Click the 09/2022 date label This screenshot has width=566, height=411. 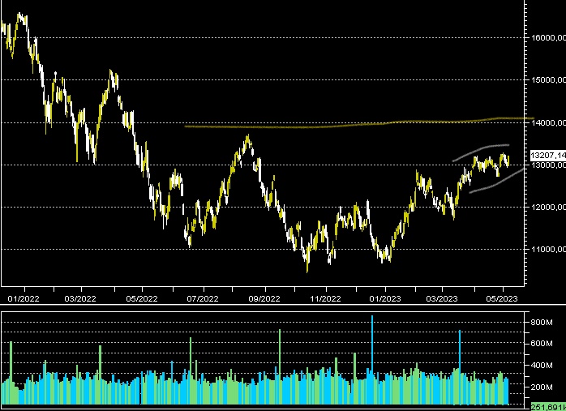265,299
